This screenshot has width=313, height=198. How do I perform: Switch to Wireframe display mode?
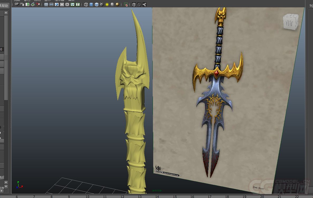[86, 4]
